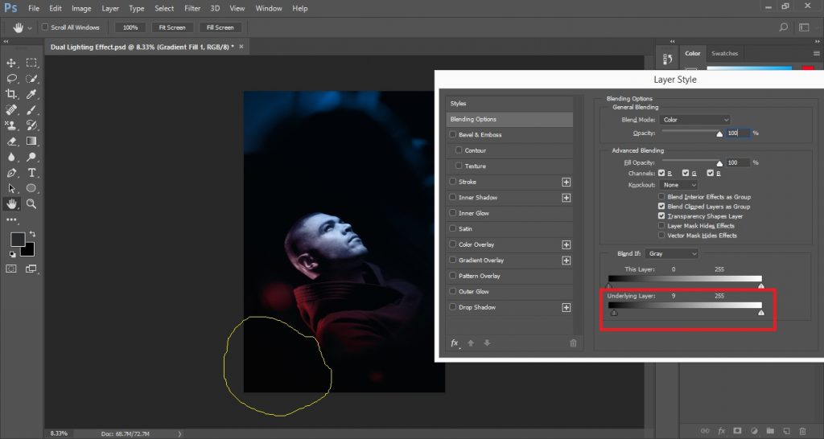This screenshot has width=824, height=439.
Task: Select the Zoom tool
Action: [31, 203]
